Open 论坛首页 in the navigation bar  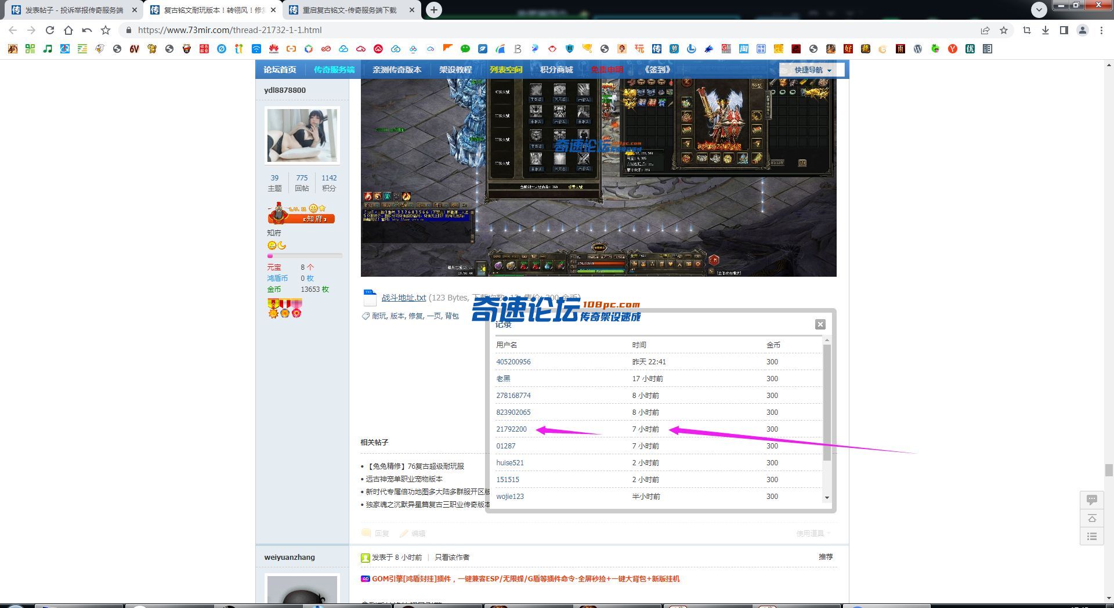[x=280, y=70]
